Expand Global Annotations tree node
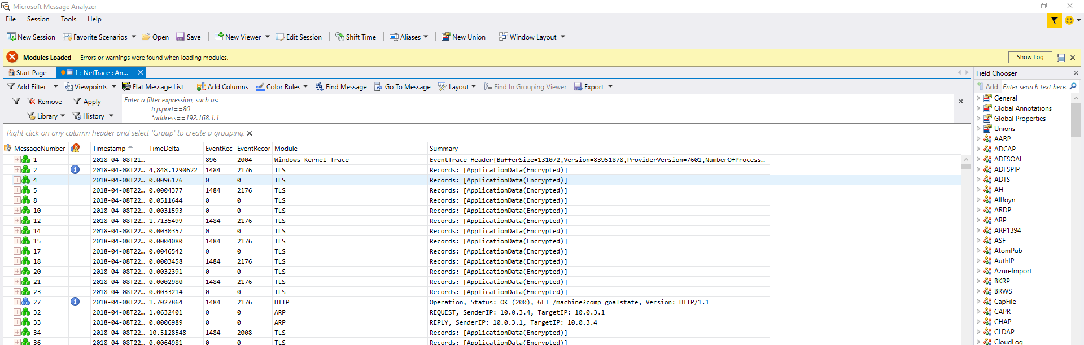 point(979,108)
